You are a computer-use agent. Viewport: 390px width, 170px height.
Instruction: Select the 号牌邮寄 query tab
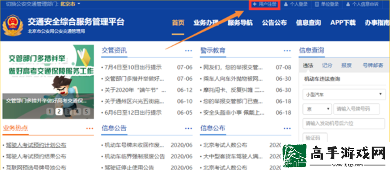373,65
